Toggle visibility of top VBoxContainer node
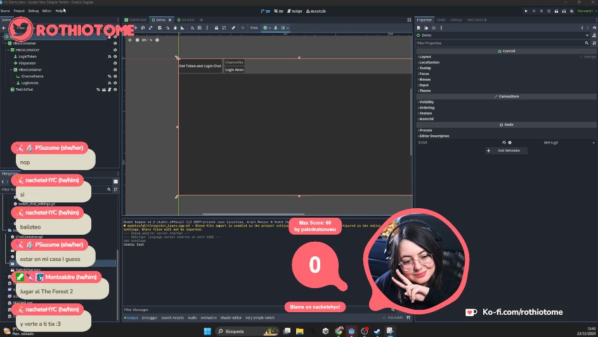 (x=115, y=44)
